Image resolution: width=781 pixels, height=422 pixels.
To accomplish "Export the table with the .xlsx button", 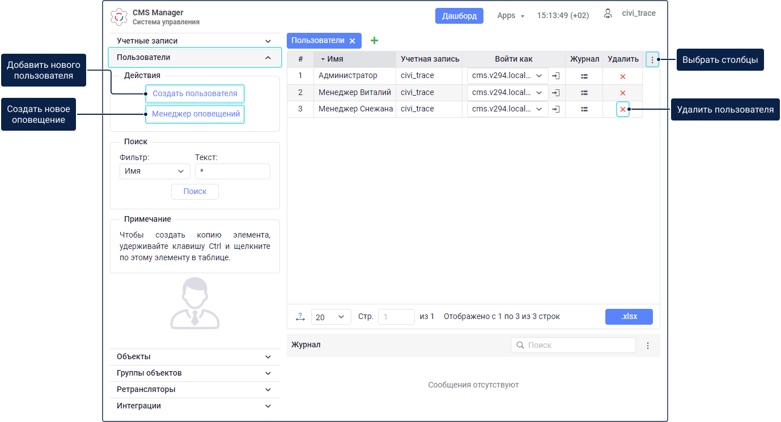I will click(629, 317).
